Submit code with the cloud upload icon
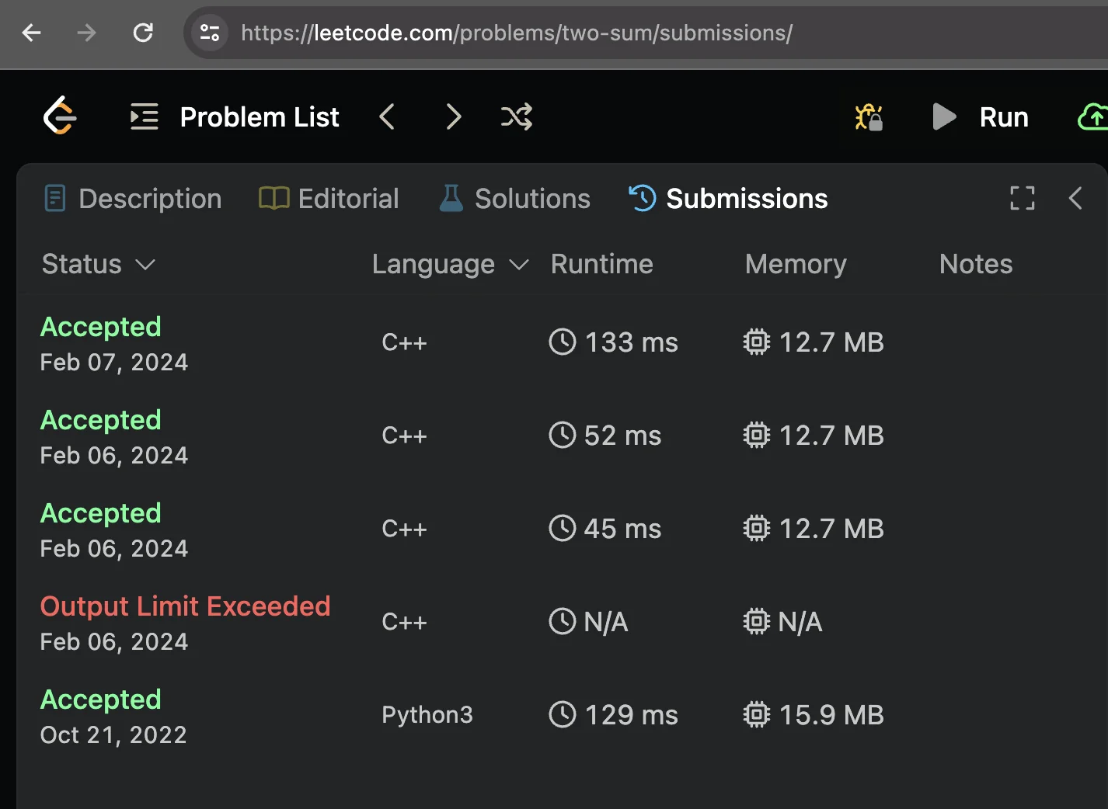Image resolution: width=1108 pixels, height=809 pixels. (1092, 117)
